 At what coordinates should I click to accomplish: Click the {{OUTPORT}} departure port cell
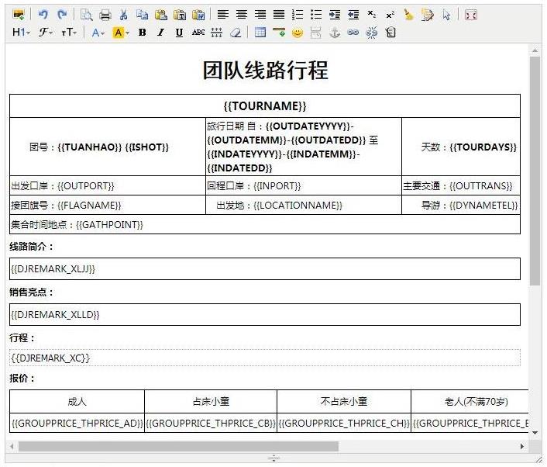point(108,185)
